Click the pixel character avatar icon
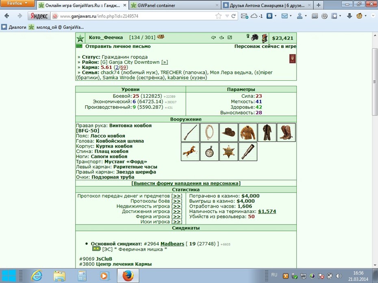 265,38
